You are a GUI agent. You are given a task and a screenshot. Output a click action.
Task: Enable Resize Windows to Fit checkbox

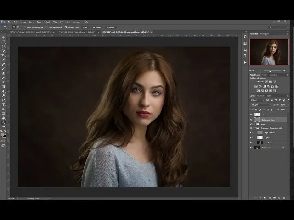(x=25, y=27)
